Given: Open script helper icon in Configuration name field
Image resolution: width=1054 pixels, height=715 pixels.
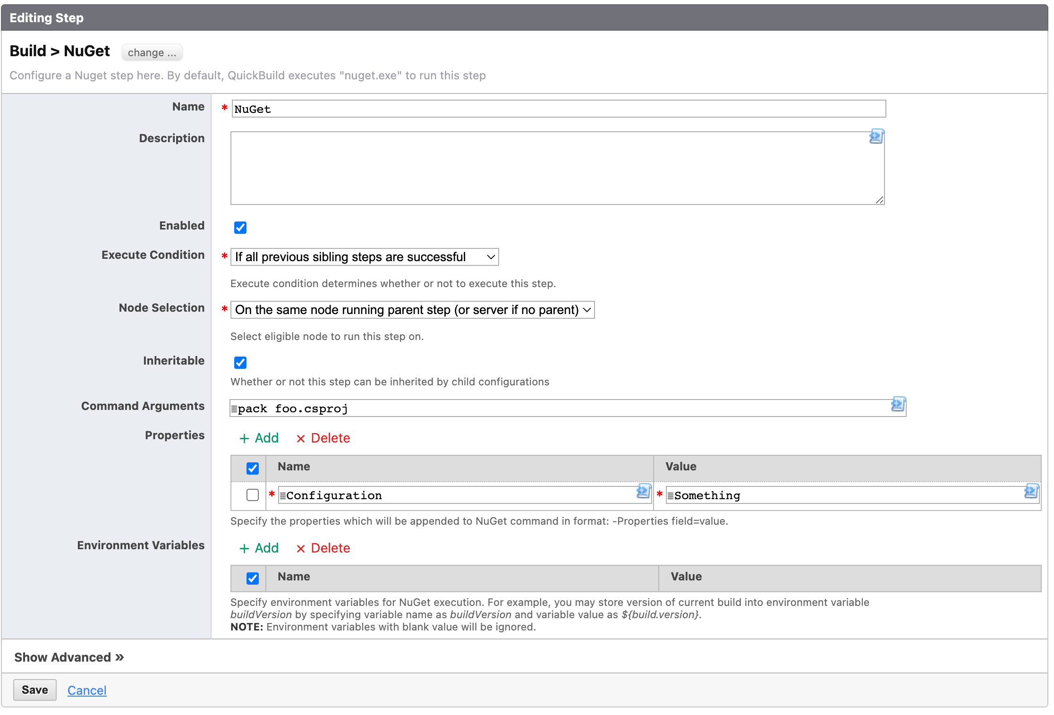Looking at the screenshot, I should (x=644, y=491).
